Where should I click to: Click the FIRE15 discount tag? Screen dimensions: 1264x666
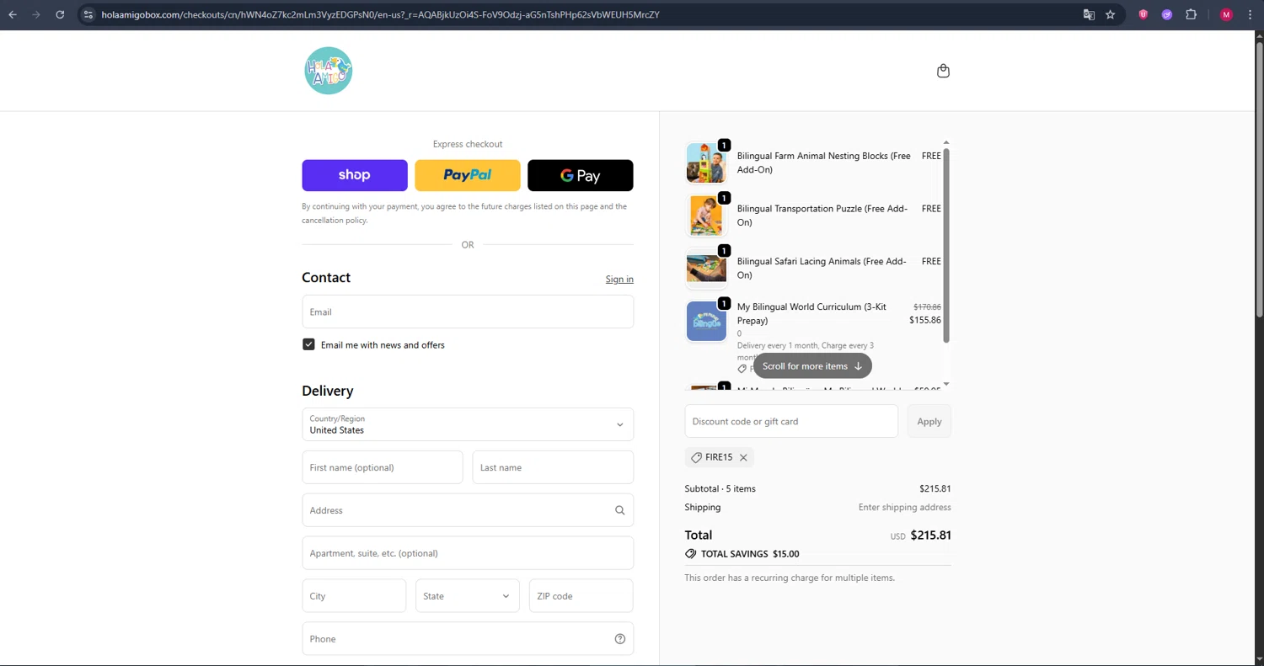[x=720, y=457]
